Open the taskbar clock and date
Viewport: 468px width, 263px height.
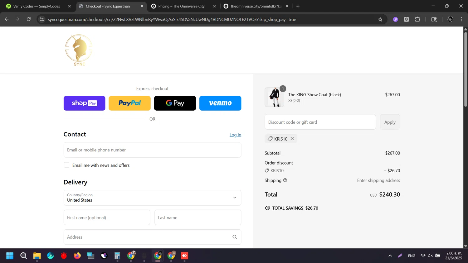(x=454, y=256)
